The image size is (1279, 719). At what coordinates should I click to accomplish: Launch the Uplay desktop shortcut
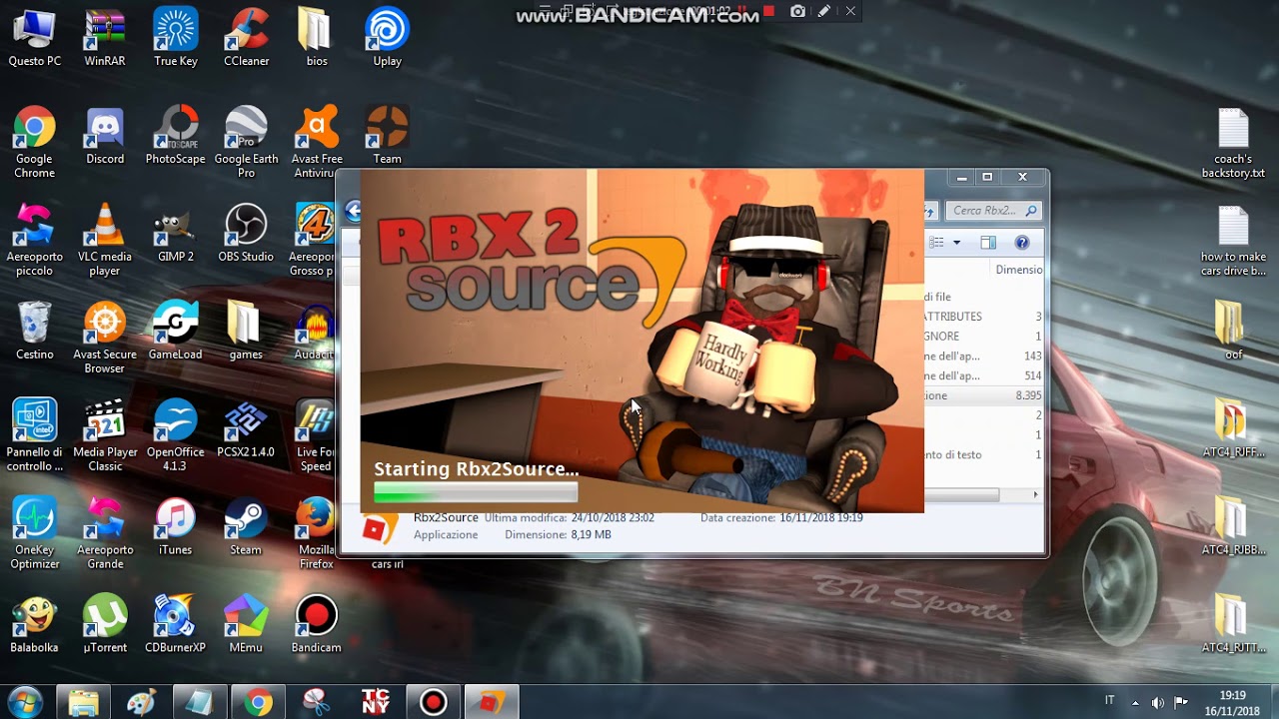[387, 37]
